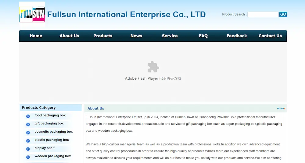Click the 'Fullsun International Enterprise Co., LTD' title
The height and width of the screenshot is (163, 305).
pos(127,15)
